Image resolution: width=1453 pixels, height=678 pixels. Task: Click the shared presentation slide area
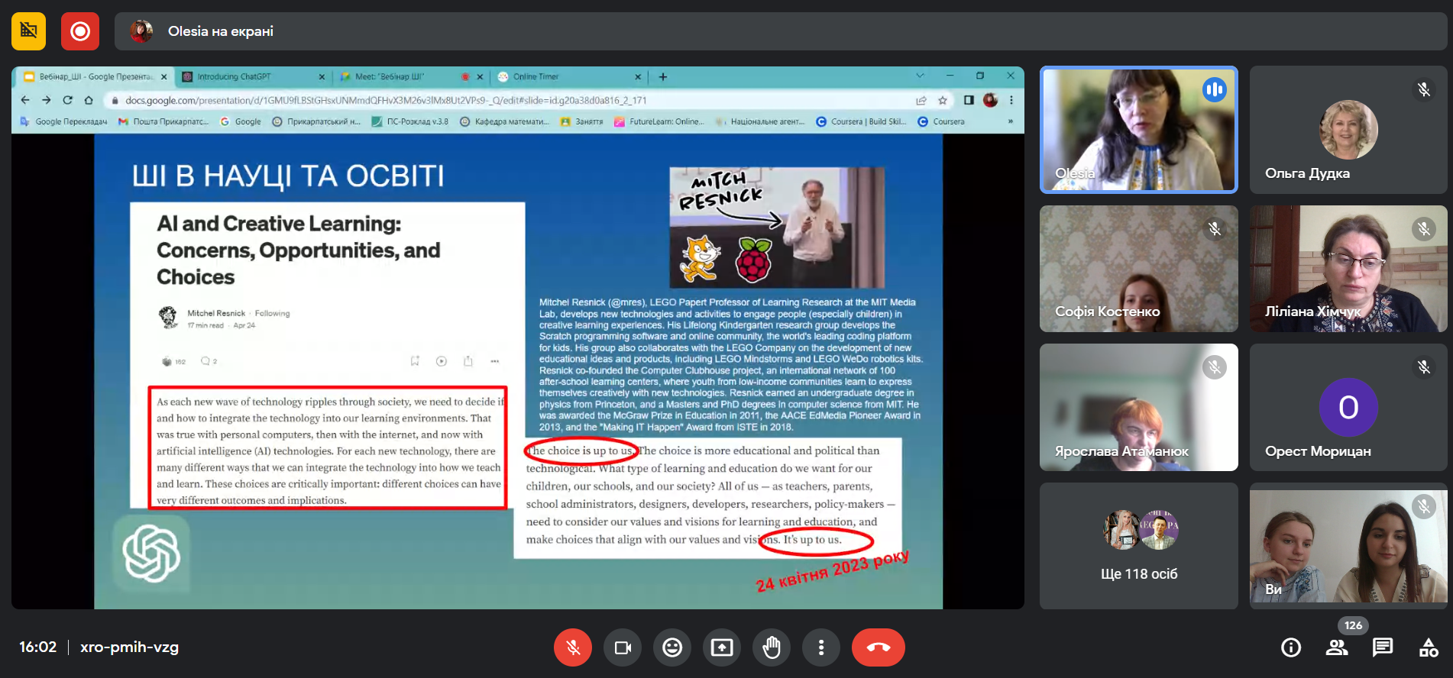[518, 371]
